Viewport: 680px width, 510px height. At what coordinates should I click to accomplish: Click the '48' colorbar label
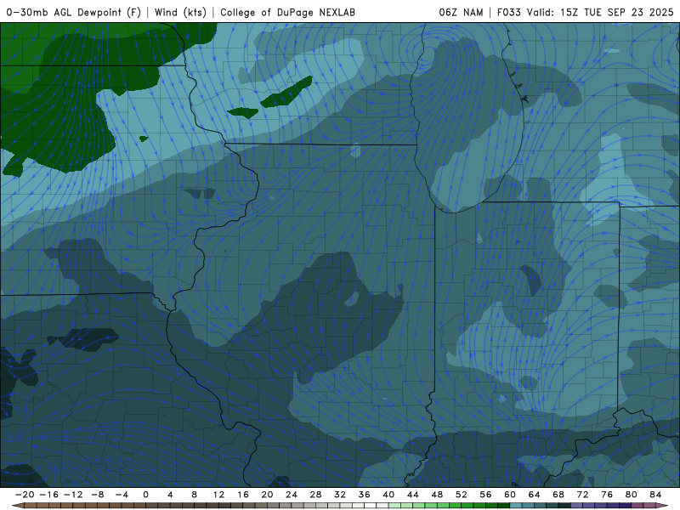tap(437, 495)
